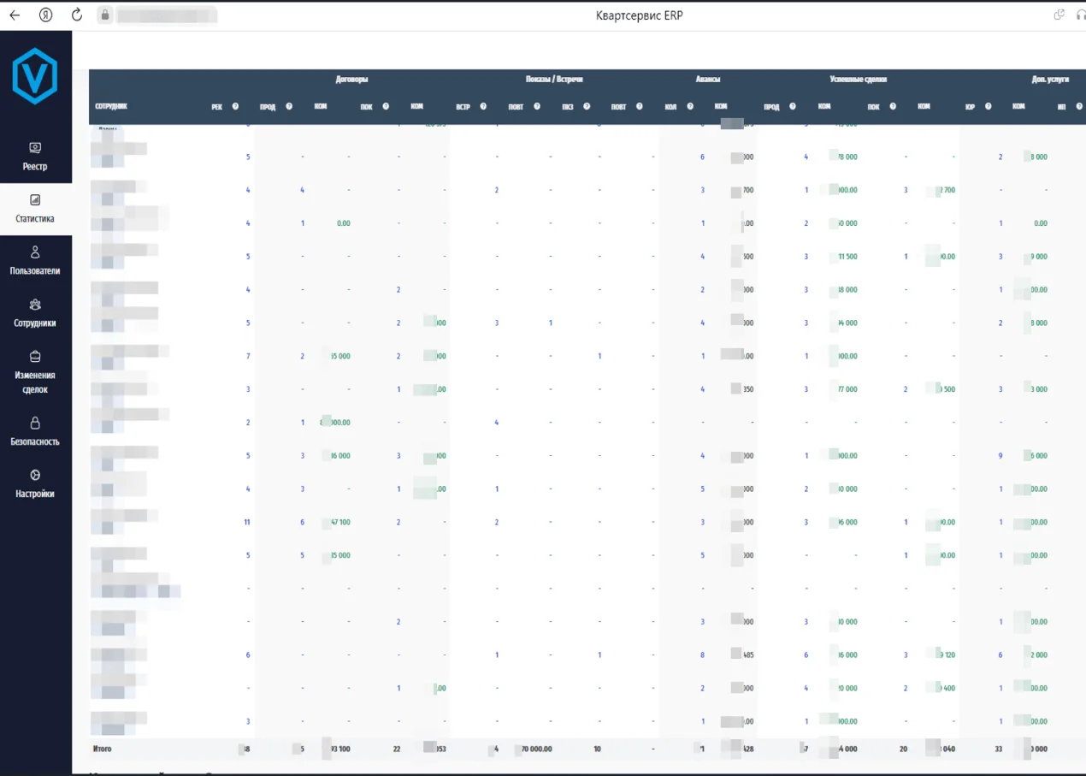
Task: Click the hexagon V logo
Action: 35,75
